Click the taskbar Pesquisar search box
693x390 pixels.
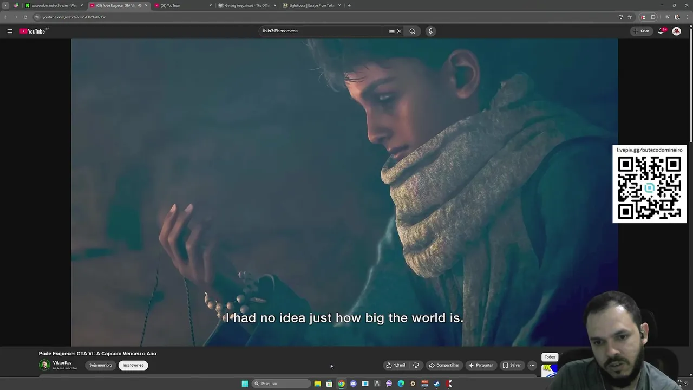click(x=282, y=383)
